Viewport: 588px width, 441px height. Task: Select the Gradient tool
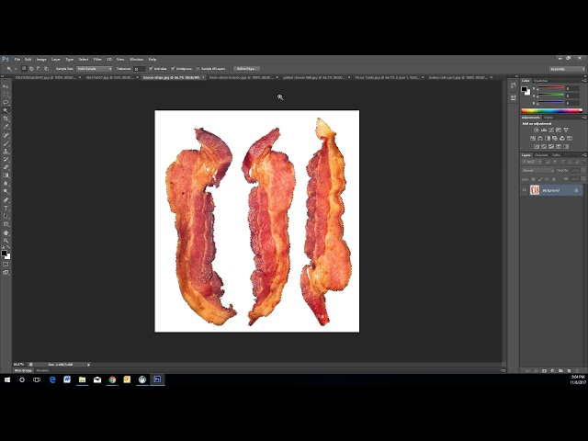click(x=6, y=175)
